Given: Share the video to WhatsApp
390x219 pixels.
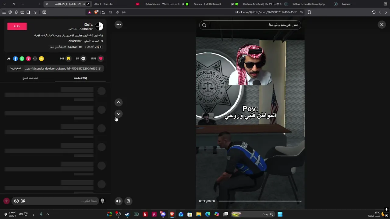Looking at the screenshot, I should pos(22,59).
